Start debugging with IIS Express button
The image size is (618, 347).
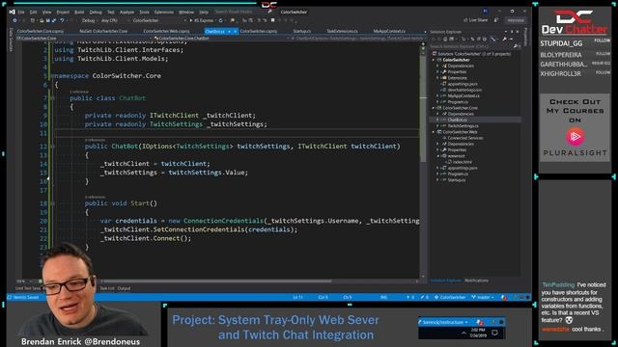pyautogui.click(x=203, y=20)
